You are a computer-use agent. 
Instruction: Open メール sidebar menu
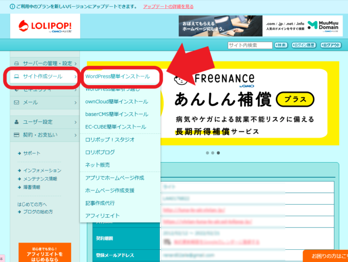pos(45,102)
